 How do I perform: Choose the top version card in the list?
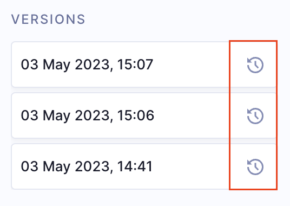coord(144,65)
